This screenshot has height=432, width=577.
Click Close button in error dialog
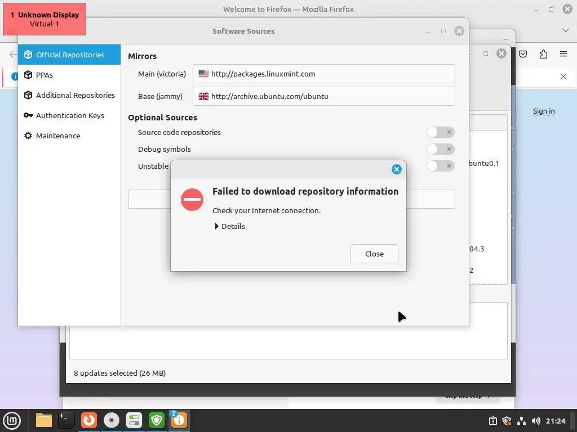[x=374, y=254]
